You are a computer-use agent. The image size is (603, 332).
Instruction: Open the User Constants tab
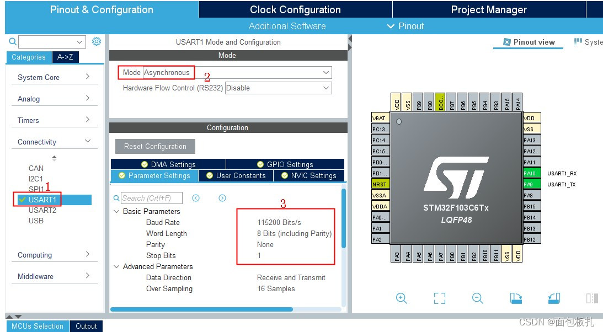236,175
